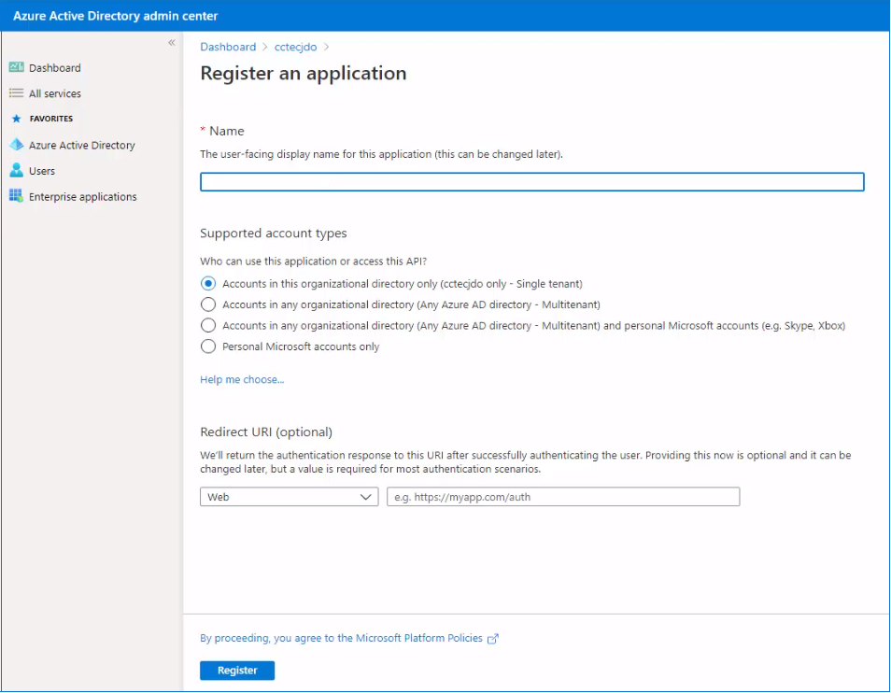Screen dimensions: 891x693
Task: Click the Users person icon
Action: click(x=17, y=170)
